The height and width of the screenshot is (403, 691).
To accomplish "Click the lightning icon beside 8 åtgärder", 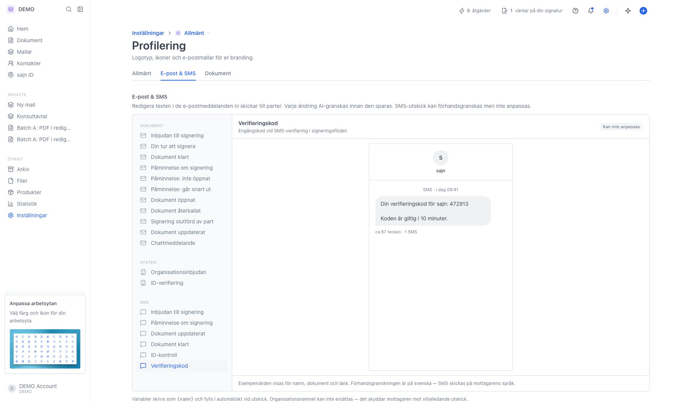I will (462, 11).
